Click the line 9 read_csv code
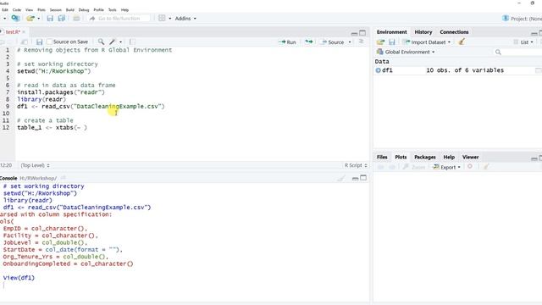Image resolution: width=542 pixels, height=305 pixels. 91,107
